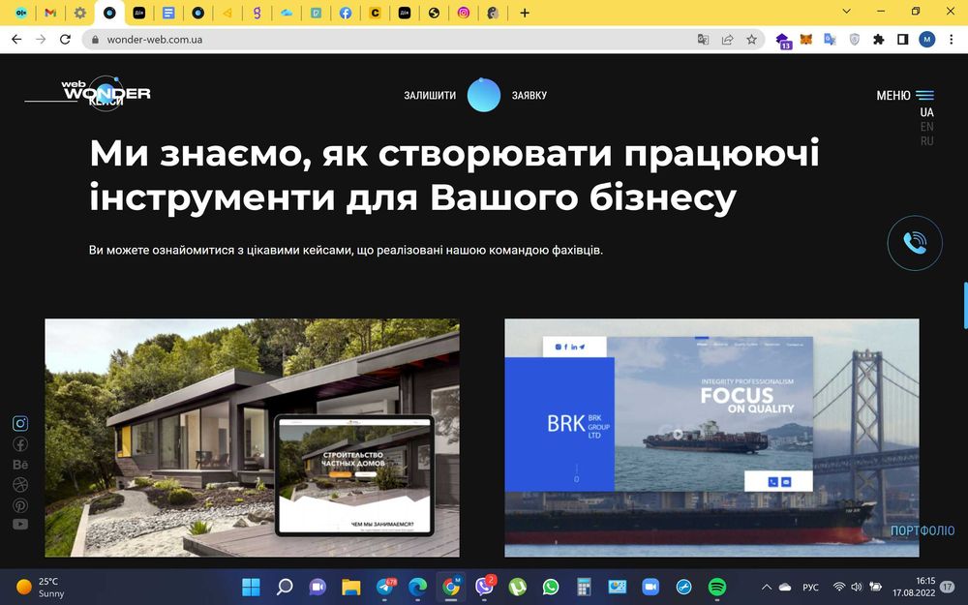Viewport: 968px width, 605px height.
Task: Switch site language to RU
Action: 926,140
